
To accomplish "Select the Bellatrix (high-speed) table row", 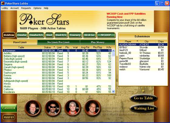I will 57,56.
